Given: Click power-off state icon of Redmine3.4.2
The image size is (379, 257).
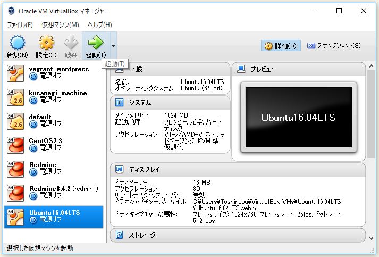Looking at the screenshot, I should coord(33,196).
